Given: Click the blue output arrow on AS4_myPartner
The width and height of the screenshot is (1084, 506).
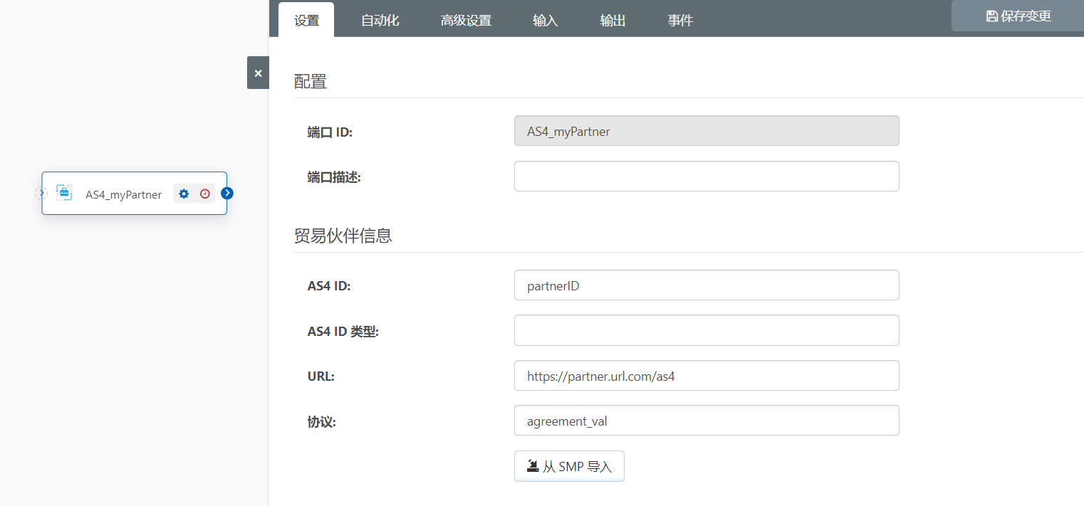Looking at the screenshot, I should [x=227, y=193].
